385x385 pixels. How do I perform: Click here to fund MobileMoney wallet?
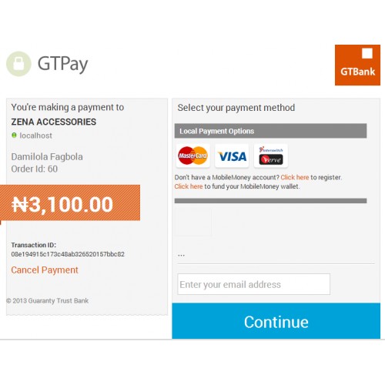[189, 186]
